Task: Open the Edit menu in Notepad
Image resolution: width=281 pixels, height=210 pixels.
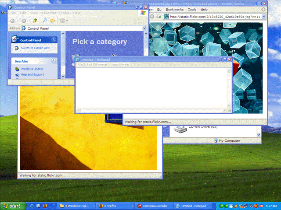Action: pos(89,65)
